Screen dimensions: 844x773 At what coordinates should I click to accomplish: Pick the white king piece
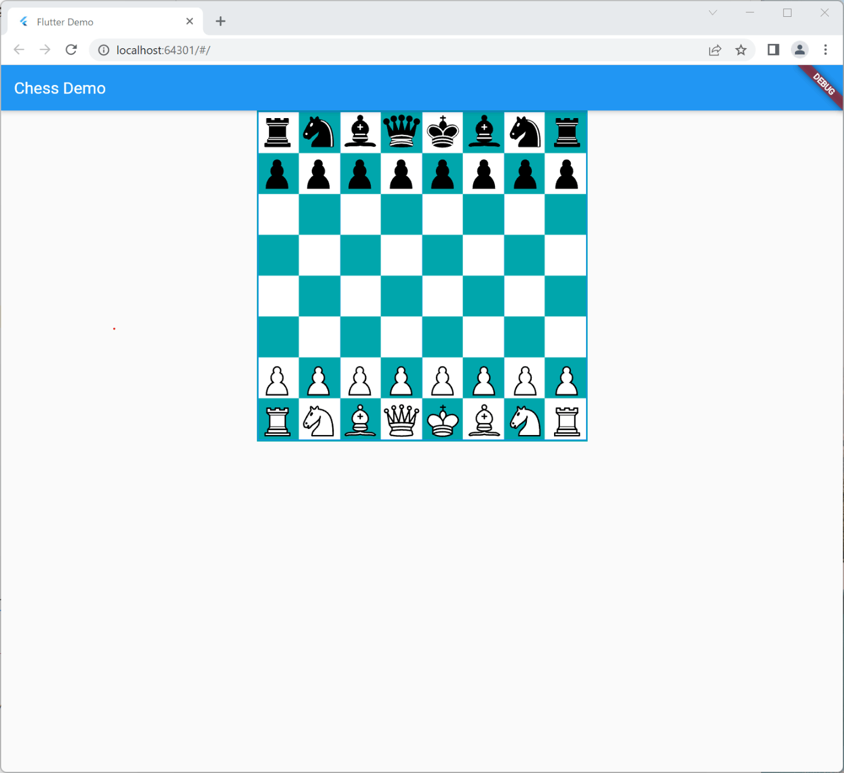[443, 420]
